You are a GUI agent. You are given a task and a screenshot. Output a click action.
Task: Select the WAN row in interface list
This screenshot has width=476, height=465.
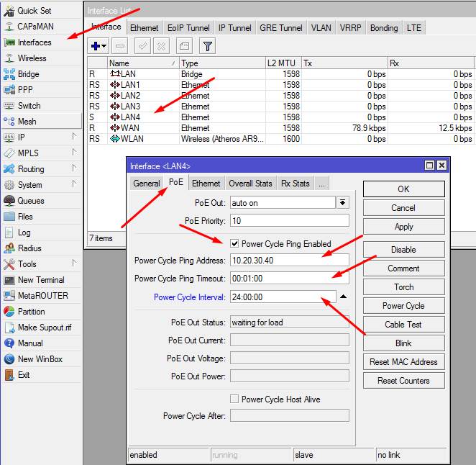click(130, 127)
